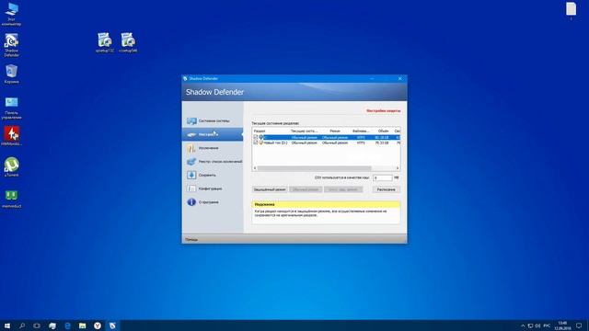
Task: Open the About program info icon
Action: [191, 202]
